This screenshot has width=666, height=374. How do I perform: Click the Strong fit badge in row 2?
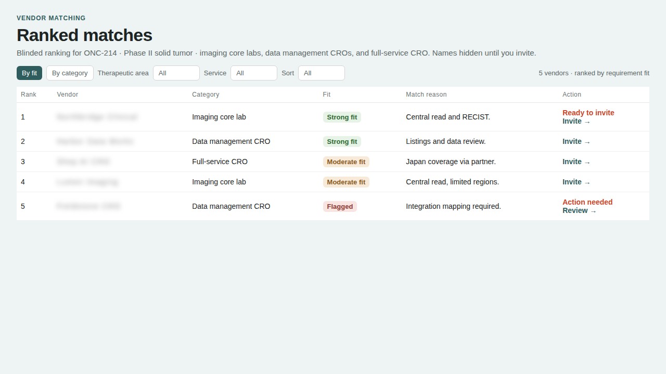click(342, 141)
